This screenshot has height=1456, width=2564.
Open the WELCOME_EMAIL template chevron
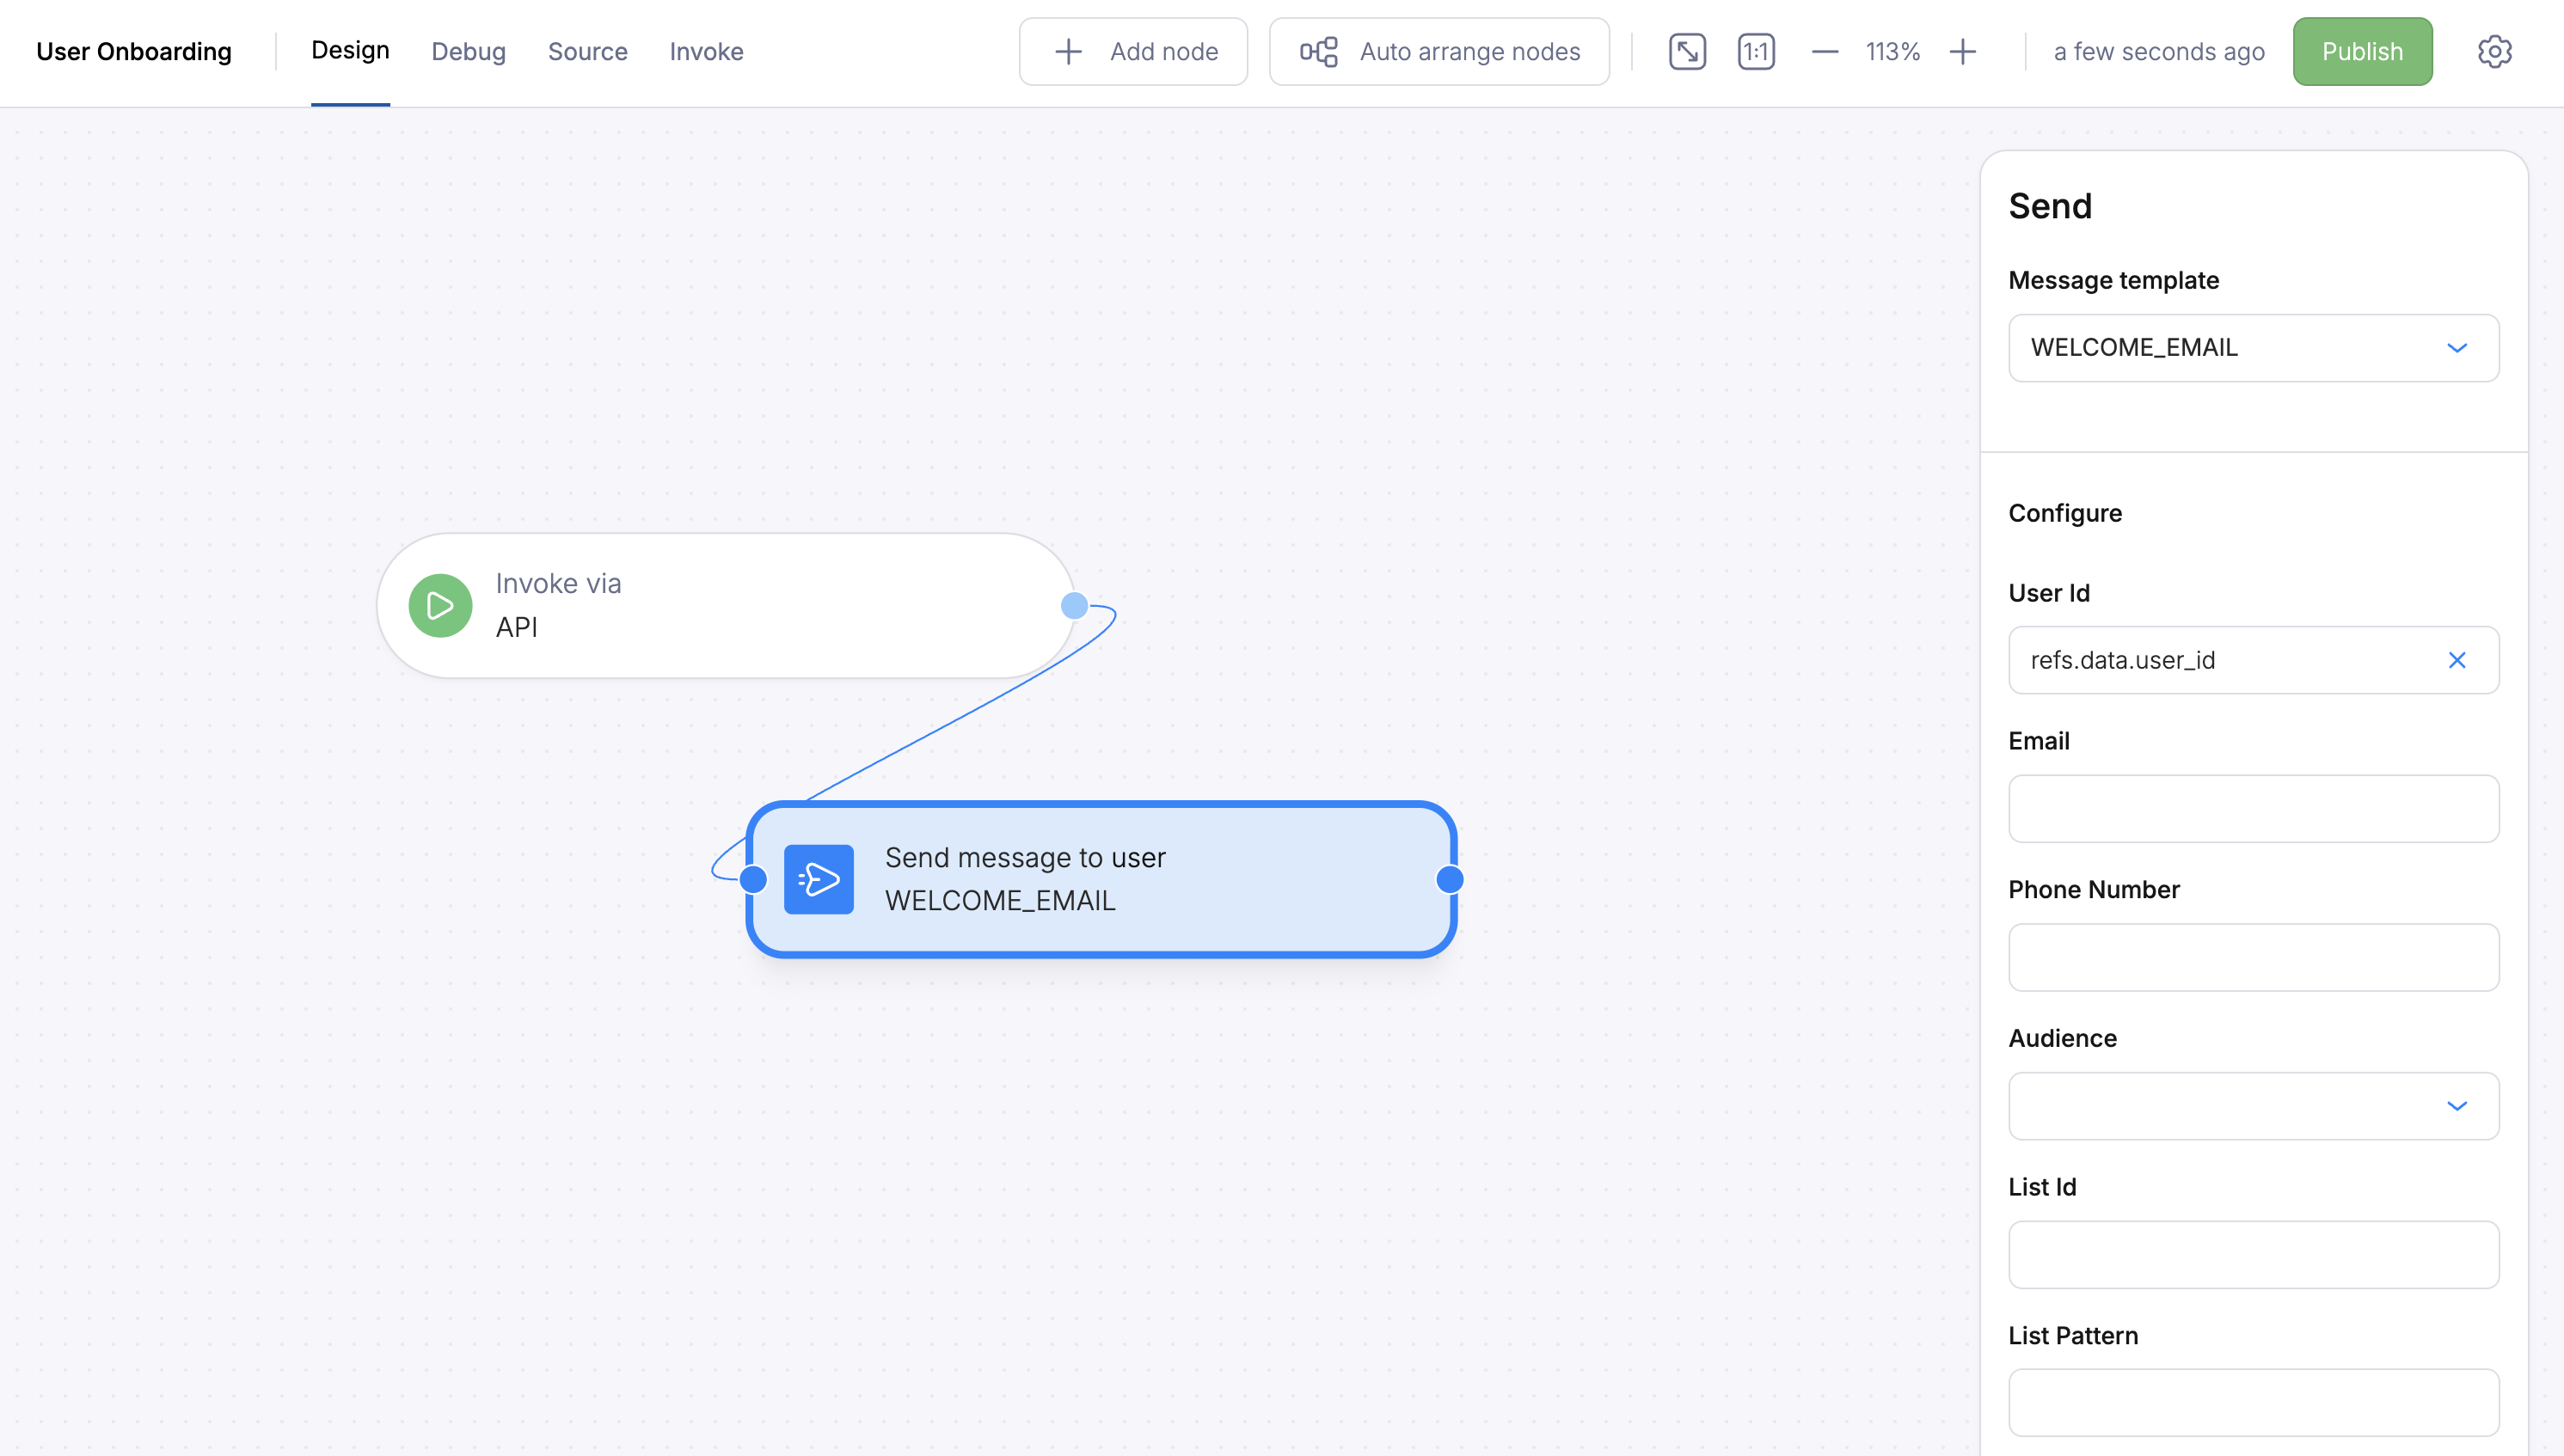pyautogui.click(x=2458, y=347)
